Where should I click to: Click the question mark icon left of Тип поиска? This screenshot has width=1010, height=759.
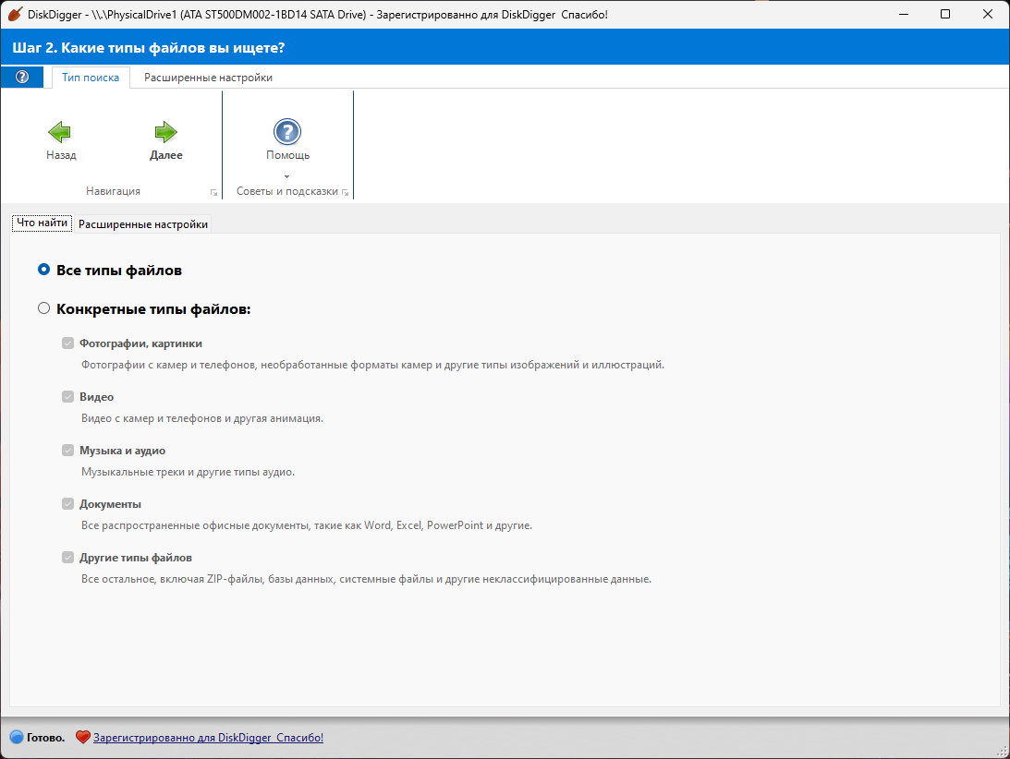[22, 78]
